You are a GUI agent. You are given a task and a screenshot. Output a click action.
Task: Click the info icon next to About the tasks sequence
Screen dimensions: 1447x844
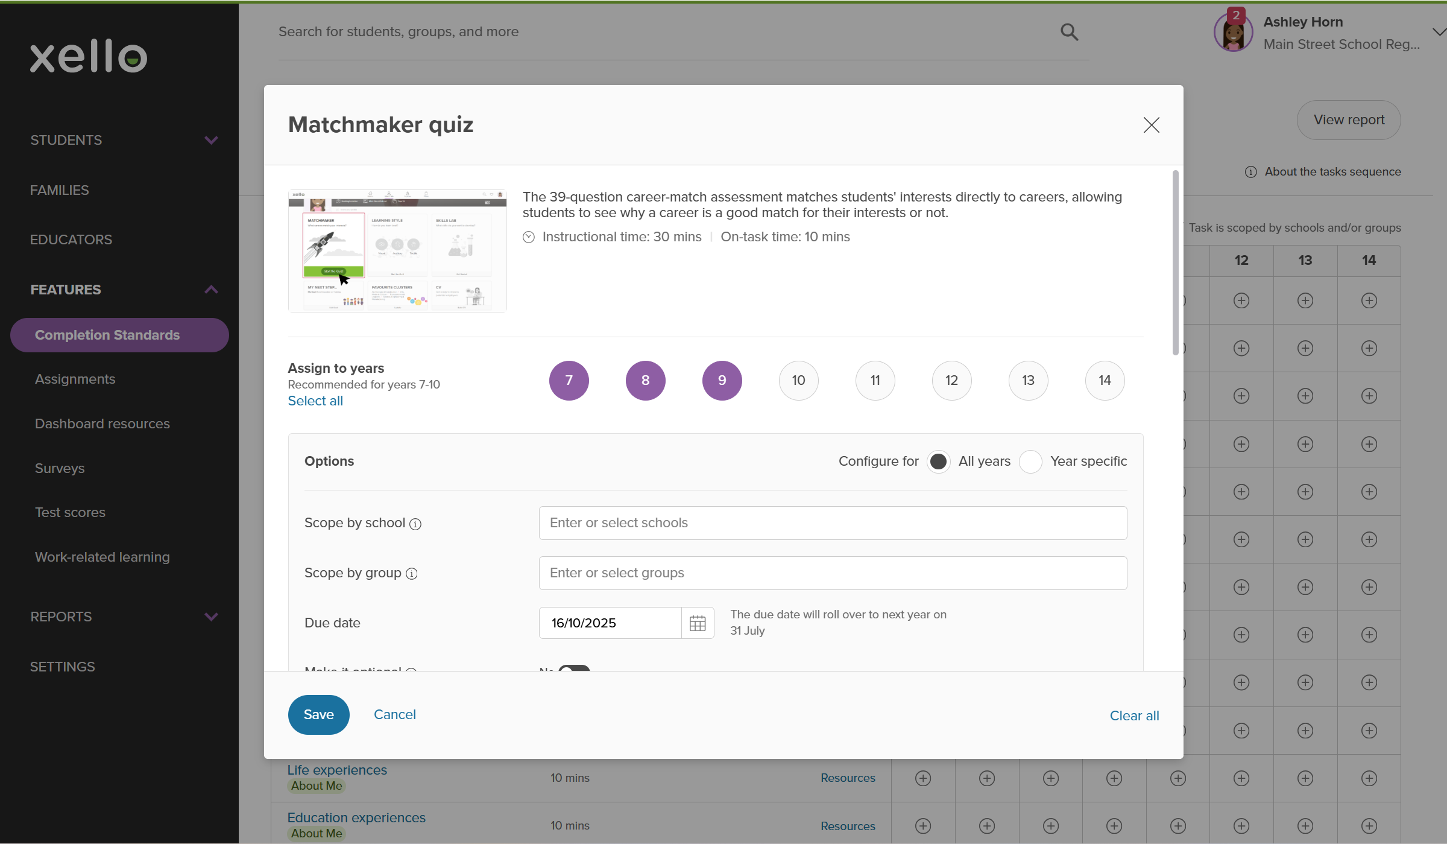click(x=1251, y=171)
